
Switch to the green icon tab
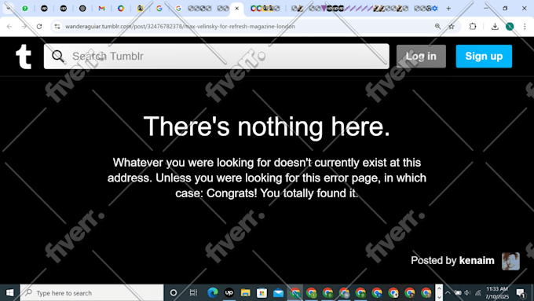click(x=25, y=8)
